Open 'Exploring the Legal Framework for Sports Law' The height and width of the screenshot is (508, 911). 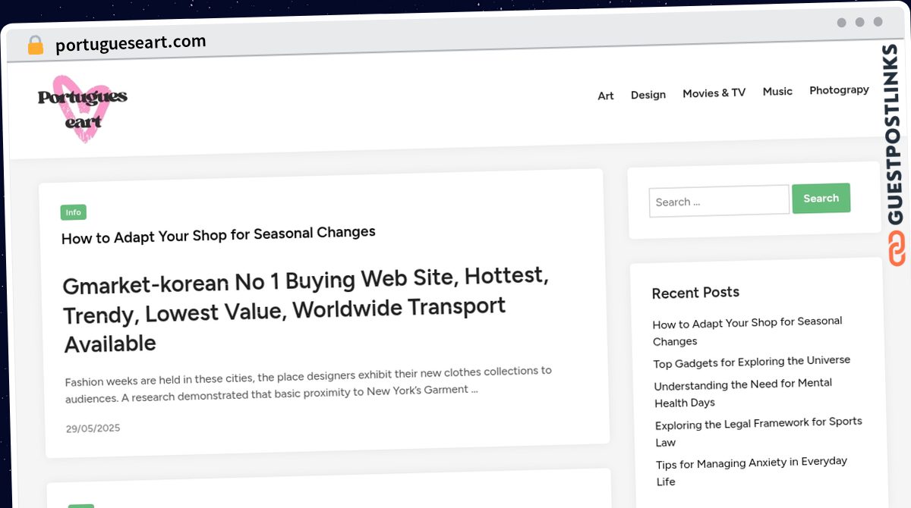pos(759,431)
